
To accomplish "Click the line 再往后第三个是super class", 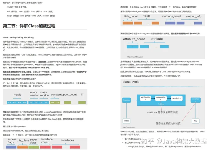I will point(14,127).
